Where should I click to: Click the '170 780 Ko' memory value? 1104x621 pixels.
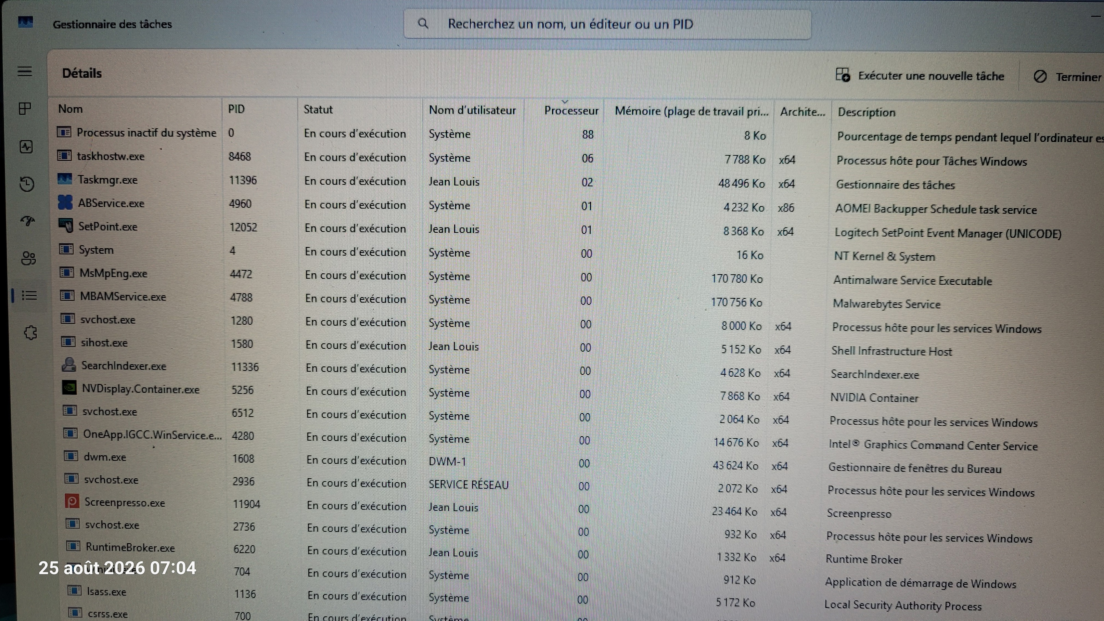tap(737, 279)
